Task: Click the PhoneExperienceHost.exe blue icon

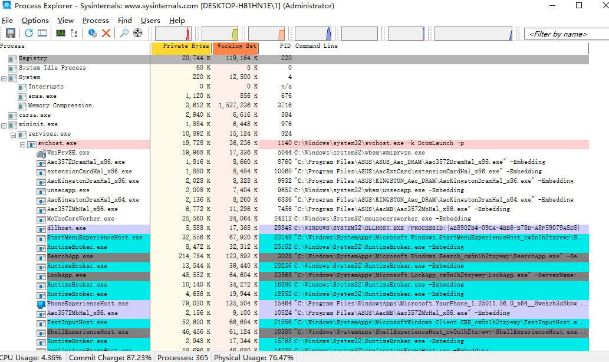Action: click(41, 305)
